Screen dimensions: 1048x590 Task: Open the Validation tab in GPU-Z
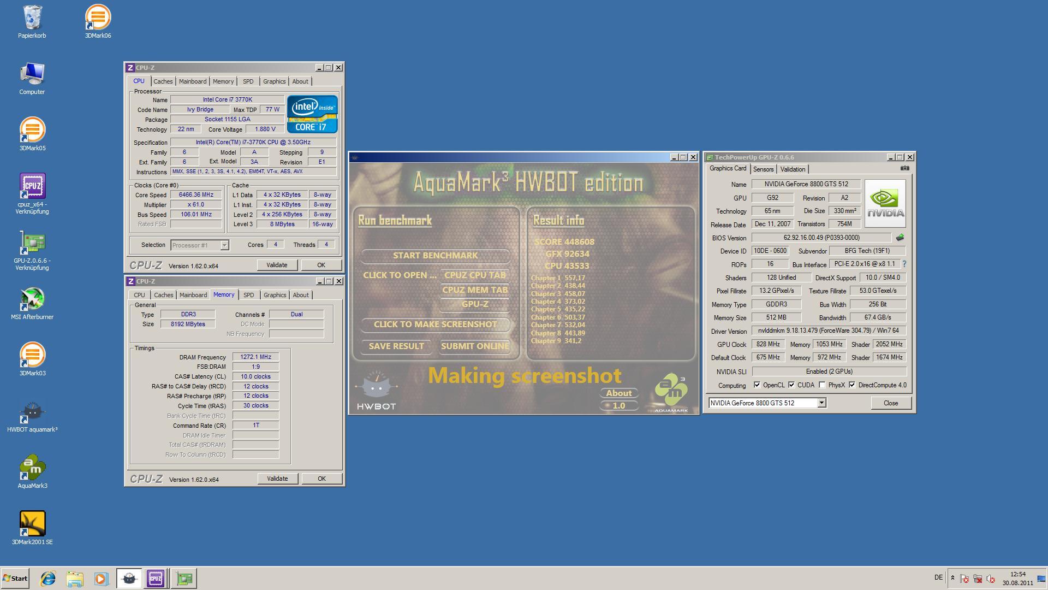pos(793,169)
